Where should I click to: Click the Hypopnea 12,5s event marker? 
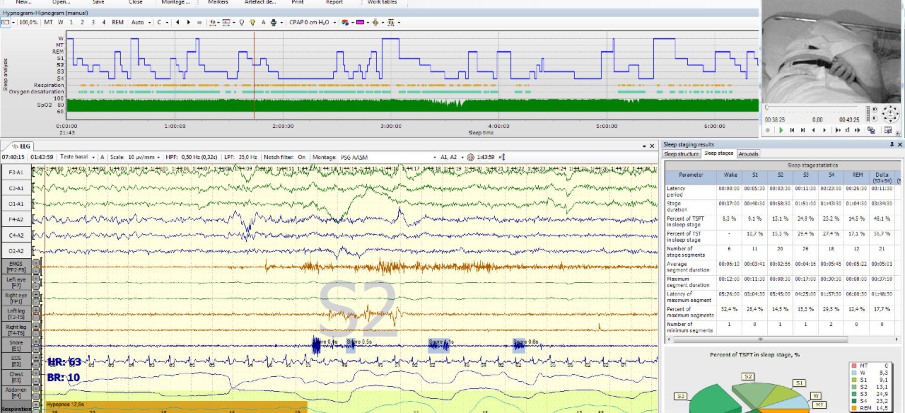tap(177, 407)
